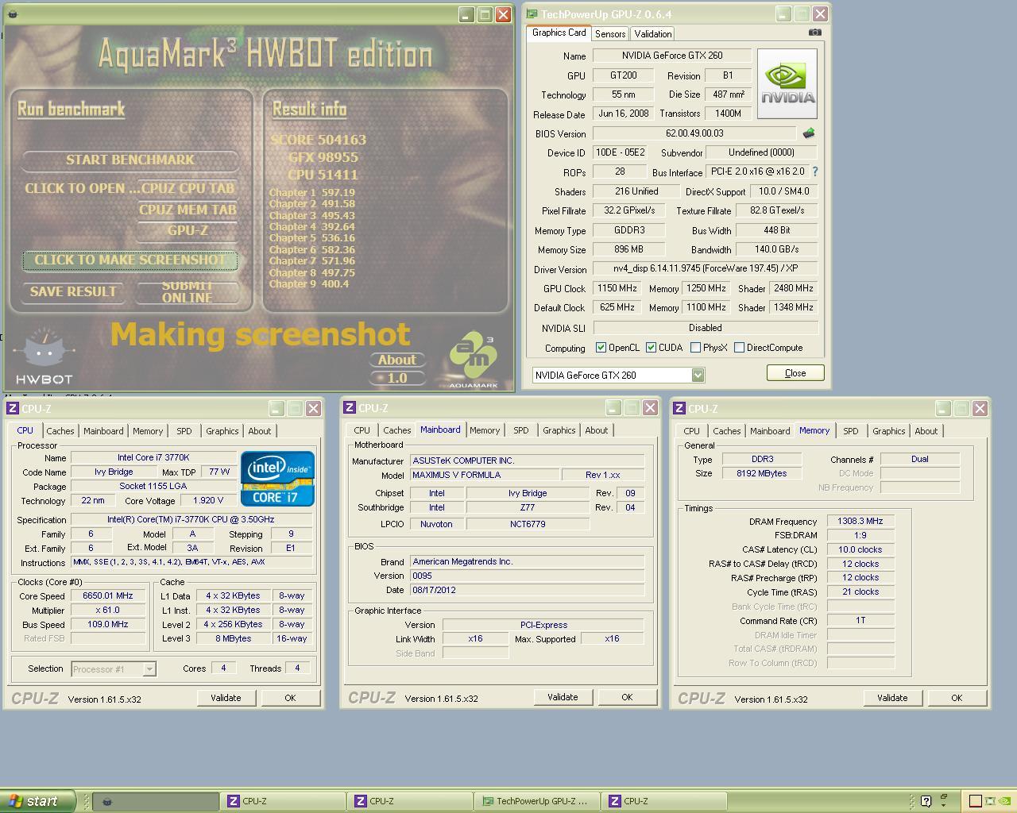1017x813 pixels.
Task: Validate in the CPU-Z processor window
Action: tap(226, 698)
